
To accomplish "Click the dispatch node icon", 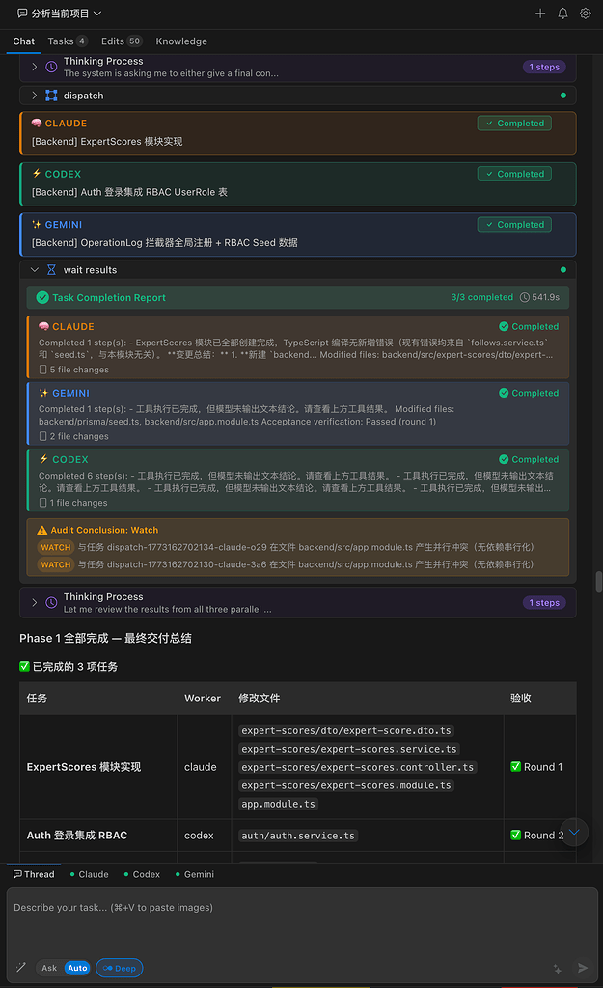I will click(52, 96).
